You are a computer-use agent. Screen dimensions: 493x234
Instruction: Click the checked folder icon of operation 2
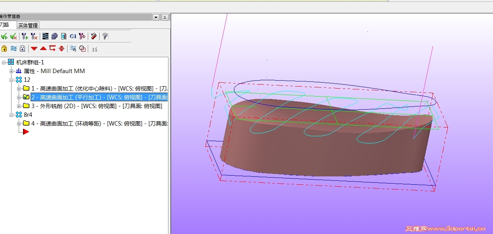(26, 97)
